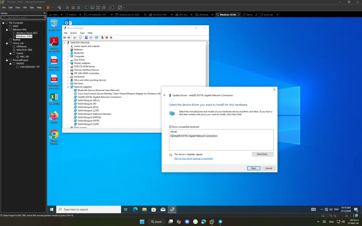Click the Have Disk button
Image resolution: width=362 pixels, height=226 pixels.
(x=262, y=154)
